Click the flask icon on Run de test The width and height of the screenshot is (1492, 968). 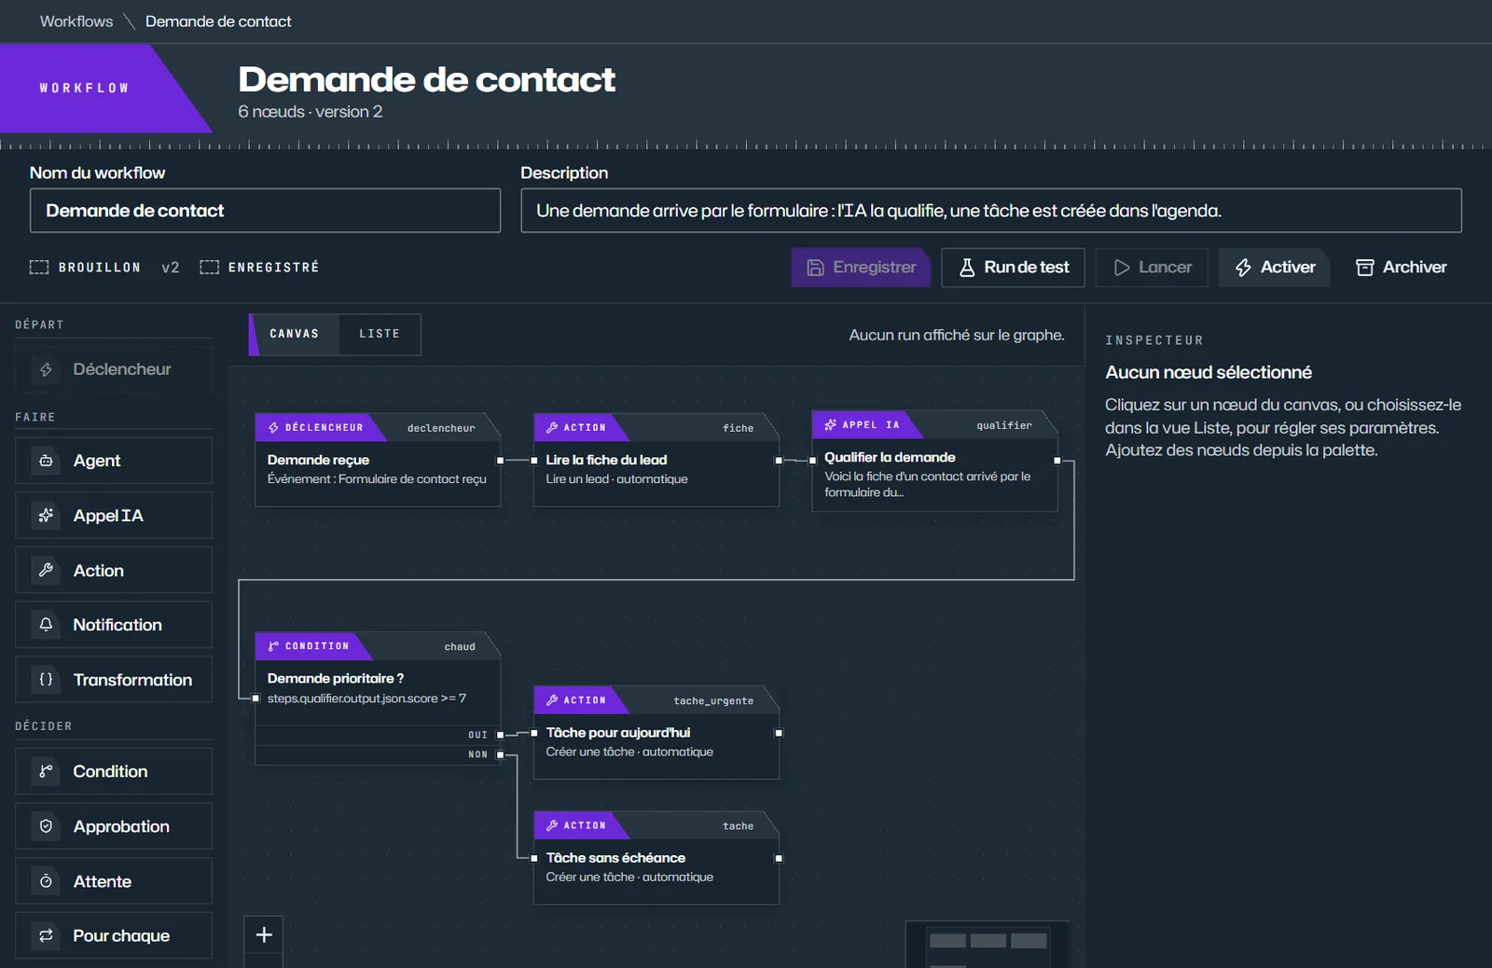click(967, 268)
